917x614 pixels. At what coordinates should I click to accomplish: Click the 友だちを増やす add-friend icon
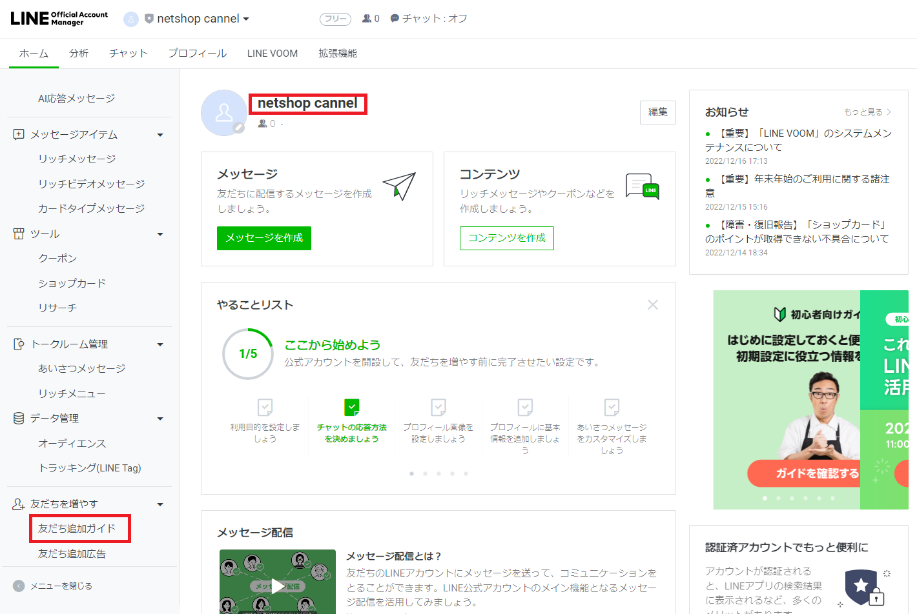click(19, 504)
